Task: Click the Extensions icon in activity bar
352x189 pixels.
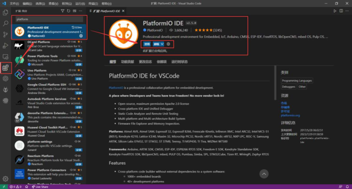Action: (6, 68)
